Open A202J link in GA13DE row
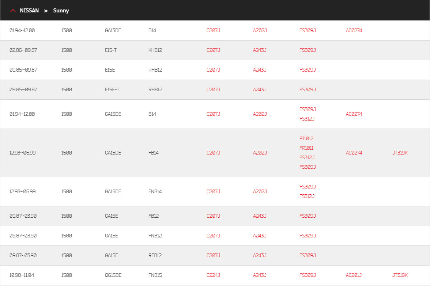The height and width of the screenshot is (286, 430). 260,30
